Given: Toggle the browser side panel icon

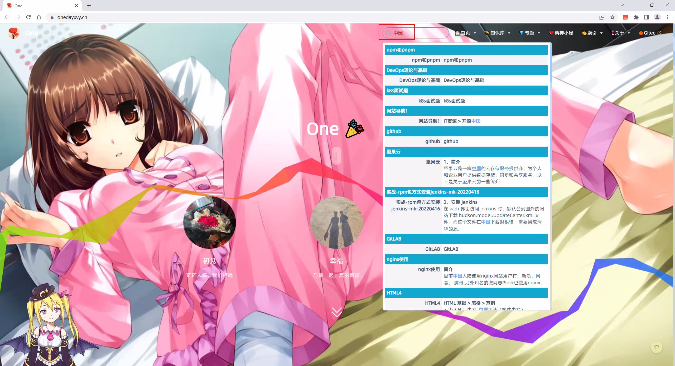Looking at the screenshot, I should tap(647, 17).
